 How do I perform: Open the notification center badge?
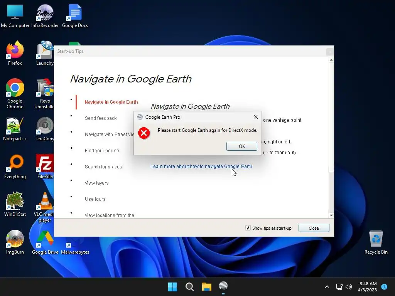[x=384, y=287]
